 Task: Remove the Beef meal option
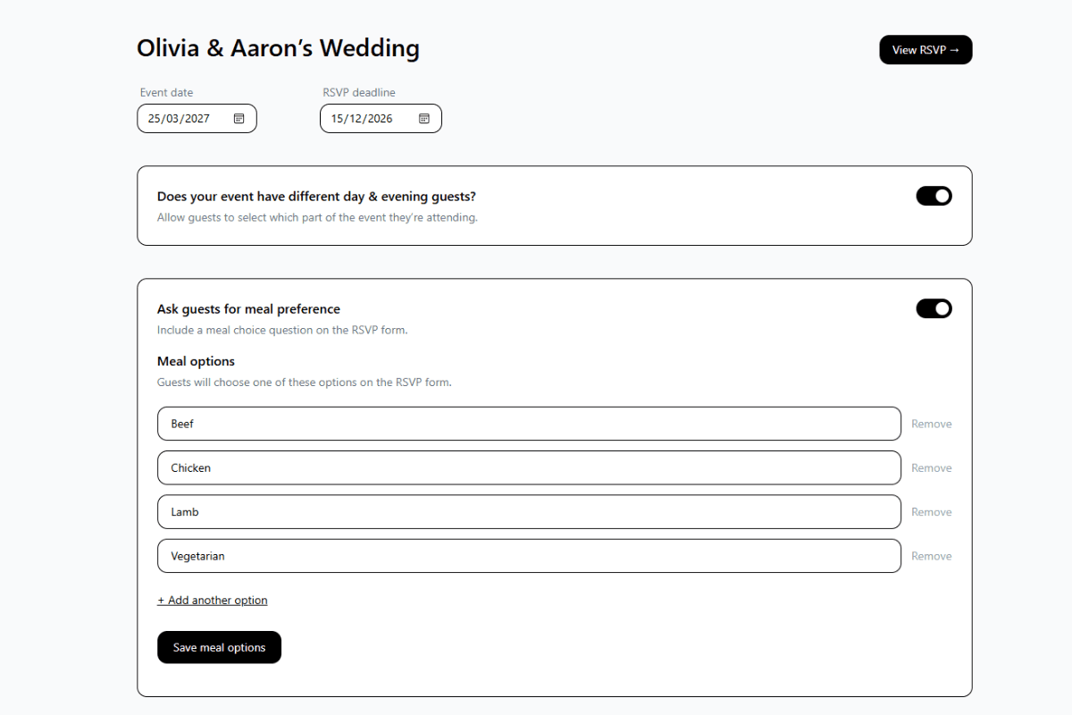(931, 425)
